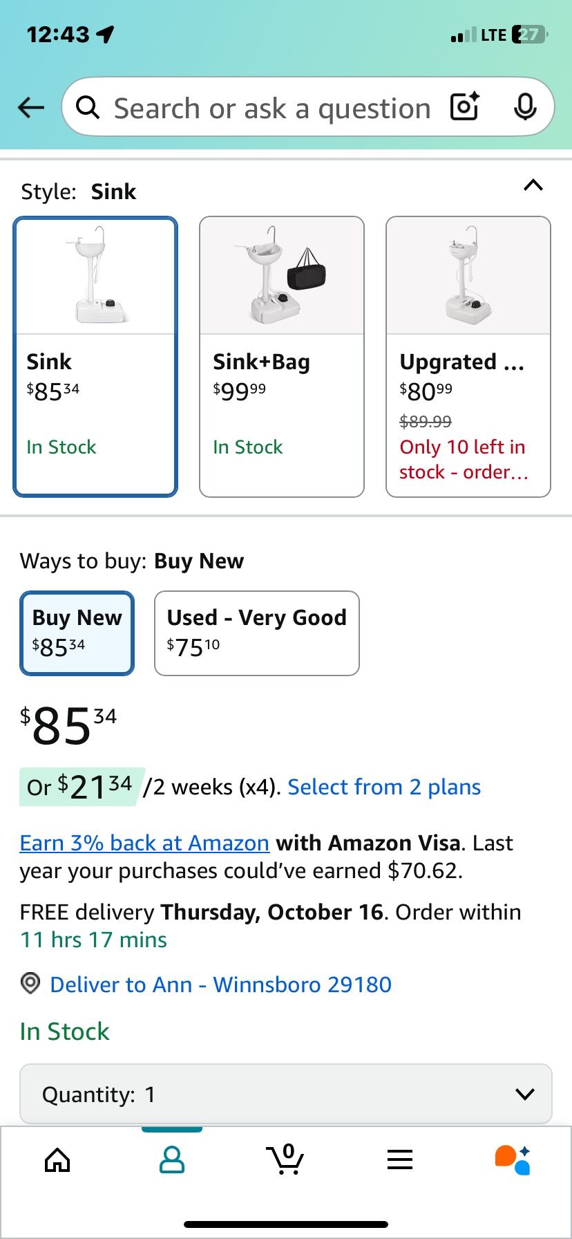Tap the search text field
Viewport: 572px width, 1239px height.
pos(272,108)
